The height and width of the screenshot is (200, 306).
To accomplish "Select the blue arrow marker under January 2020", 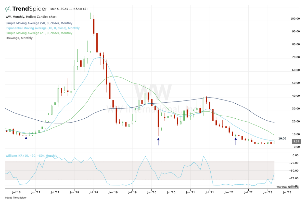I will (158, 141).
